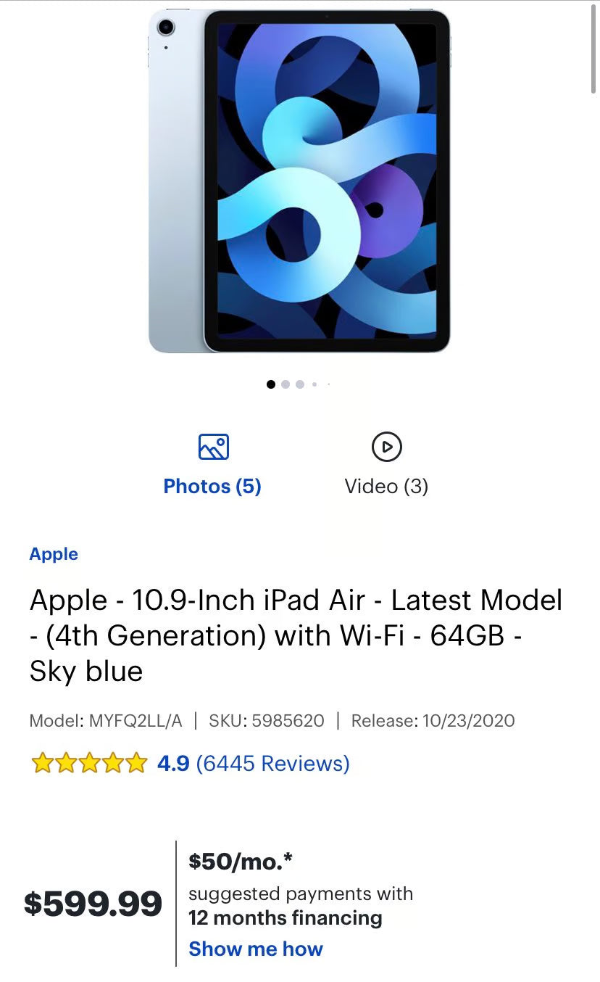Open the 6445 Reviews link
600x982 pixels.
273,763
